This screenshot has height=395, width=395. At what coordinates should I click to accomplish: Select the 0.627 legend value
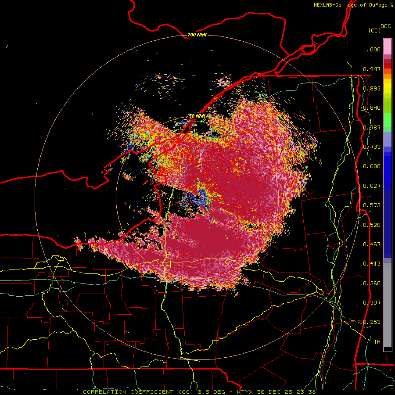click(x=372, y=186)
